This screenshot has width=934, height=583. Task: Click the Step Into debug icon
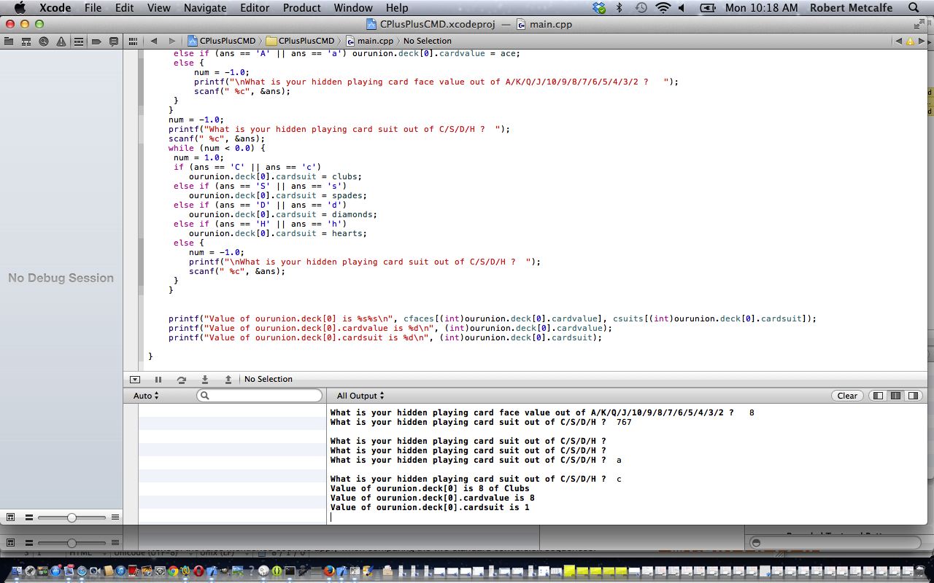pos(205,379)
